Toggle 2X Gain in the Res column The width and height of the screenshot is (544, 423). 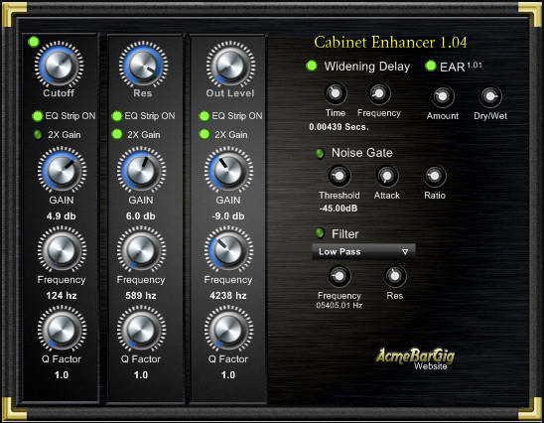click(117, 134)
